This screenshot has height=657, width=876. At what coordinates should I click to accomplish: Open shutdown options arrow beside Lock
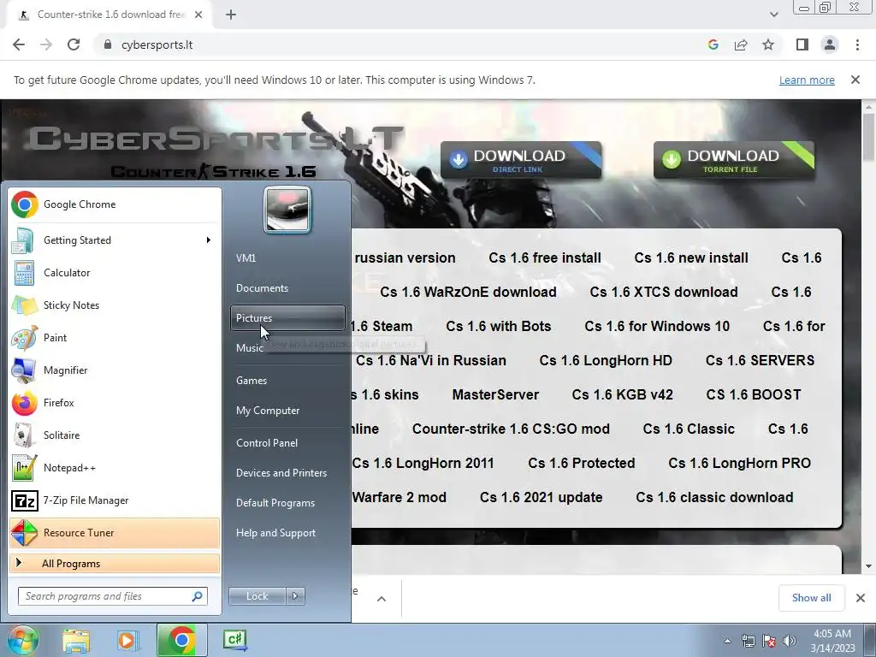[295, 596]
